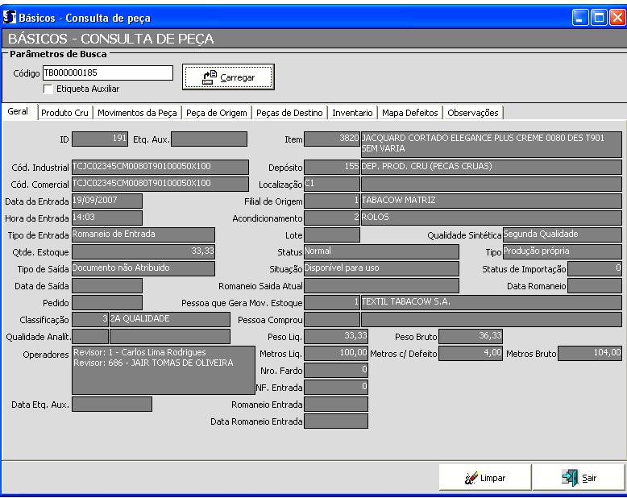
Task: Open the Inventario tab
Action: (x=352, y=113)
